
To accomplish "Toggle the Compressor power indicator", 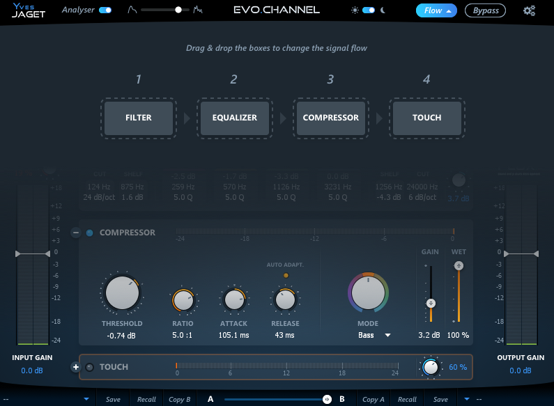I will [89, 233].
